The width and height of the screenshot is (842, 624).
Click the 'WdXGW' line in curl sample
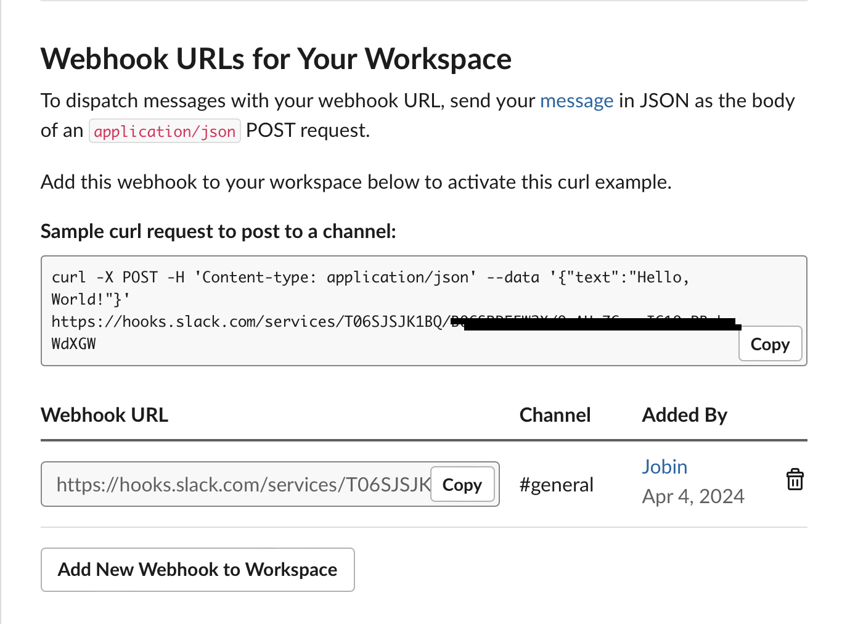pyautogui.click(x=73, y=343)
